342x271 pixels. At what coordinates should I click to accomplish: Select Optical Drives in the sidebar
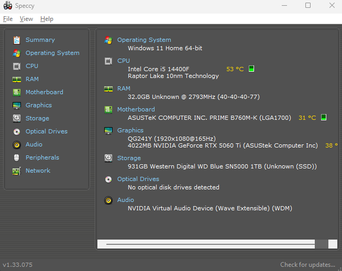coord(47,131)
